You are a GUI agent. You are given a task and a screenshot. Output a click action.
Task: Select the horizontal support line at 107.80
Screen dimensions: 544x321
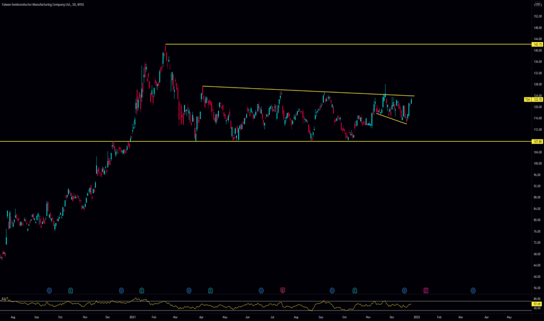pos(266,142)
